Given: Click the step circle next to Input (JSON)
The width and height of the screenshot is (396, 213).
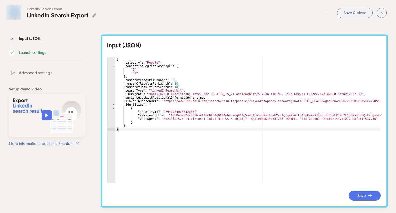Looking at the screenshot, I should click(x=12, y=39).
